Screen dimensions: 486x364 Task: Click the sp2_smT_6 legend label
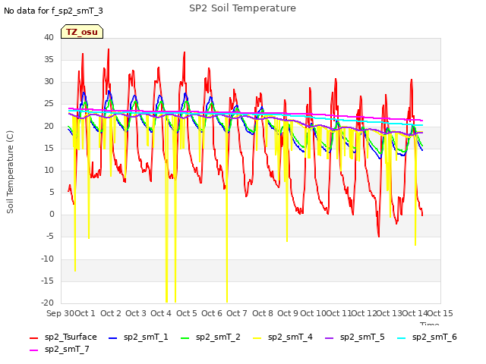[x=434, y=337]
